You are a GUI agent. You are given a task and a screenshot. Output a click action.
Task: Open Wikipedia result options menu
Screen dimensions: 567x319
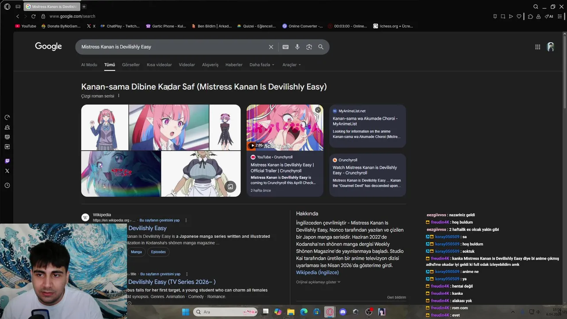coord(186,220)
